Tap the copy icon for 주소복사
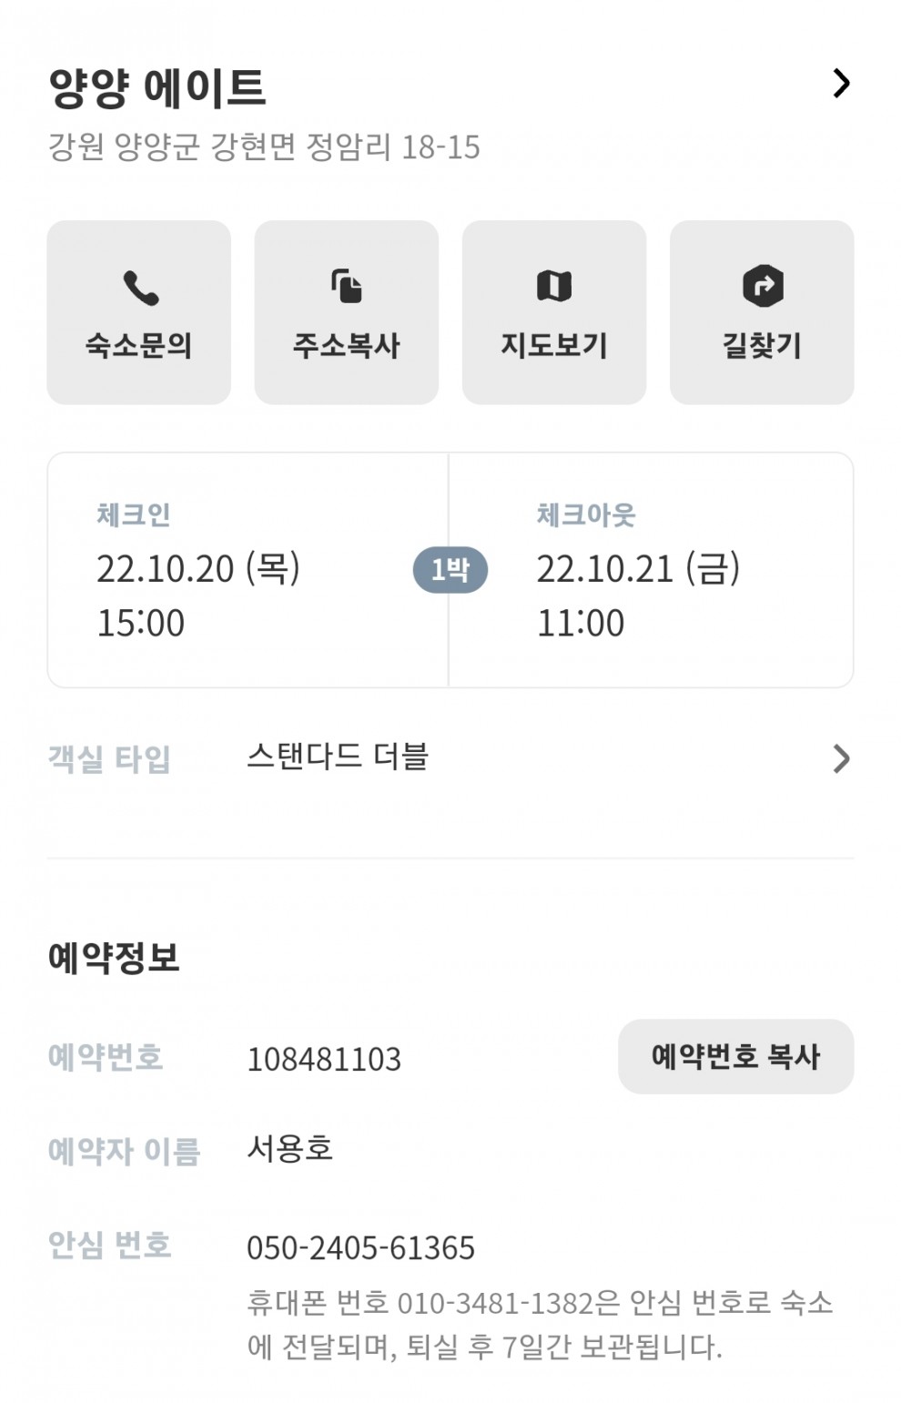This screenshot has height=1403, width=901. coord(347,286)
